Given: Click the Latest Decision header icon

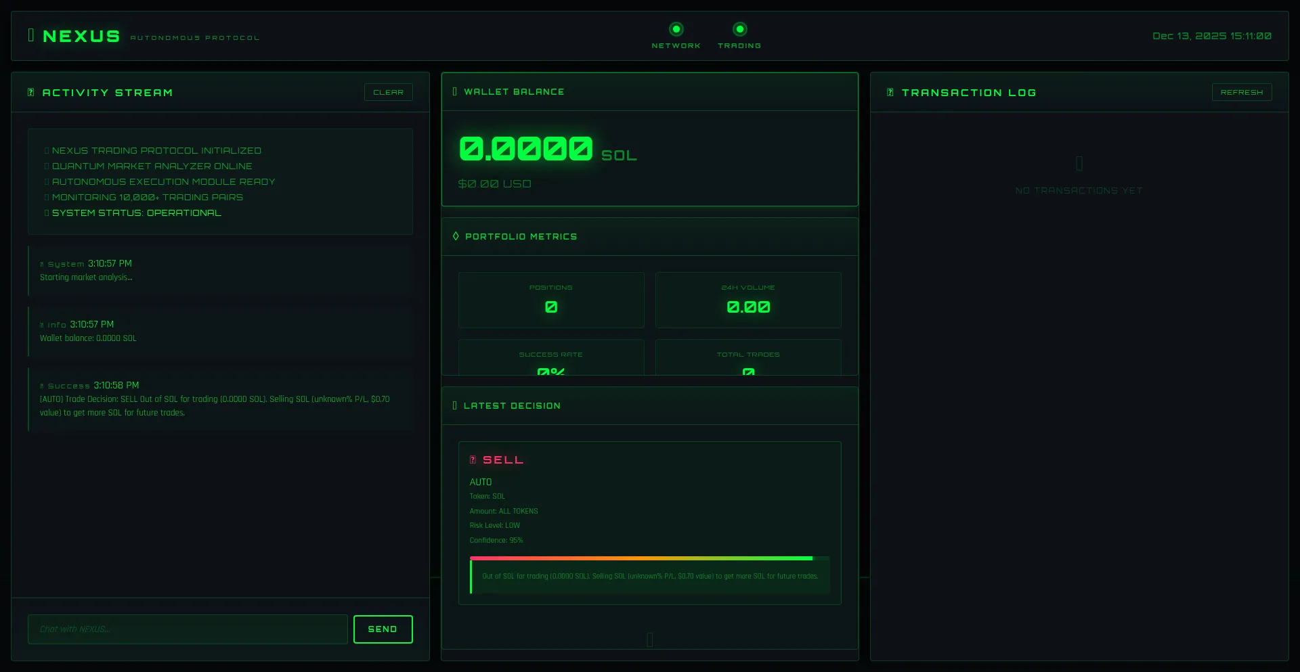Looking at the screenshot, I should click(x=455, y=406).
